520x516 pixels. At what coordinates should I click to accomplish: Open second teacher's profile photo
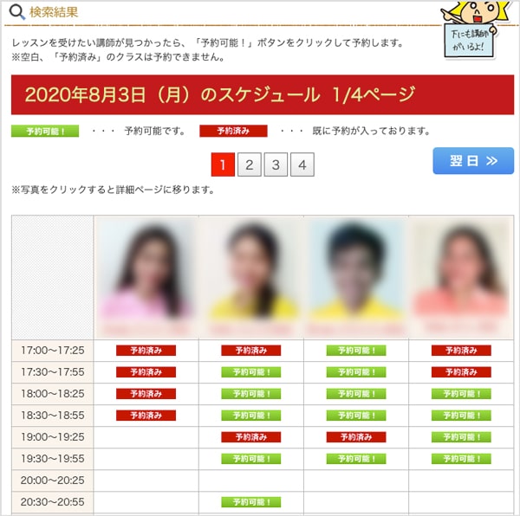[x=250, y=276]
